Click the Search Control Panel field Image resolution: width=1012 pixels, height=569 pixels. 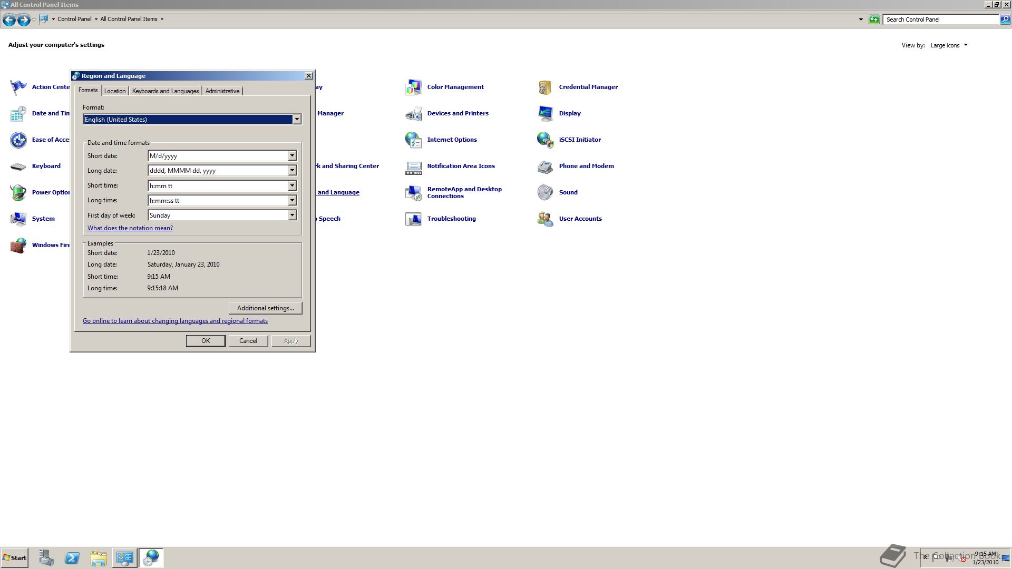point(941,19)
